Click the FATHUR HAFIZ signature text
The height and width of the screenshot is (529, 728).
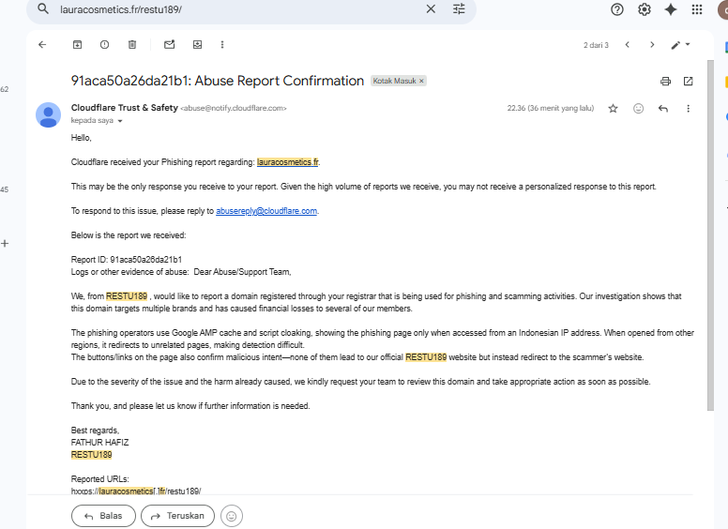click(x=99, y=442)
